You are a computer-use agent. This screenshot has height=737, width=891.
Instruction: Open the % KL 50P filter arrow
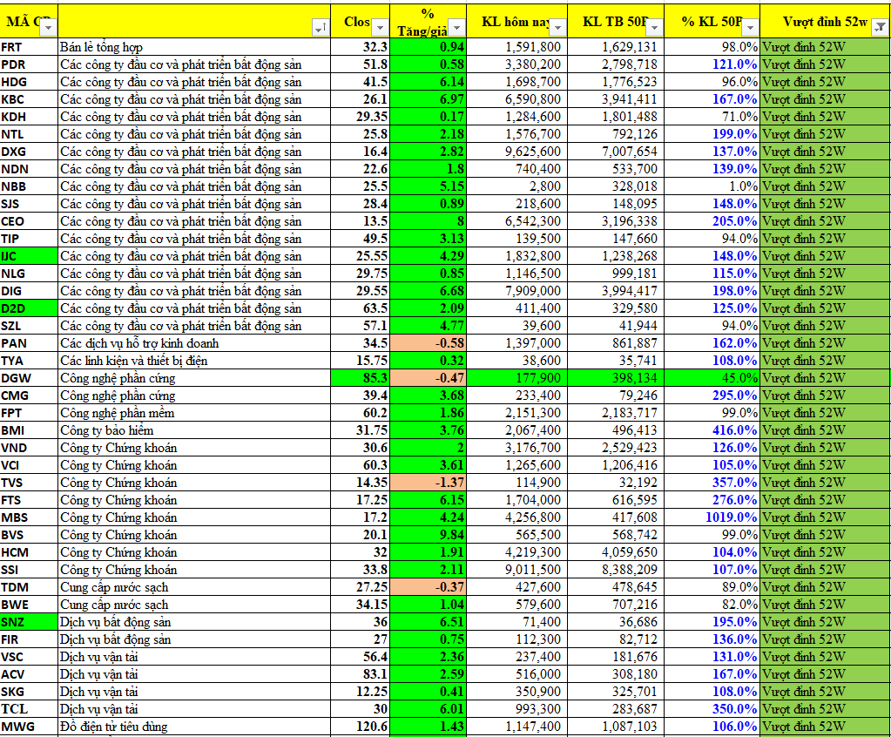749,29
